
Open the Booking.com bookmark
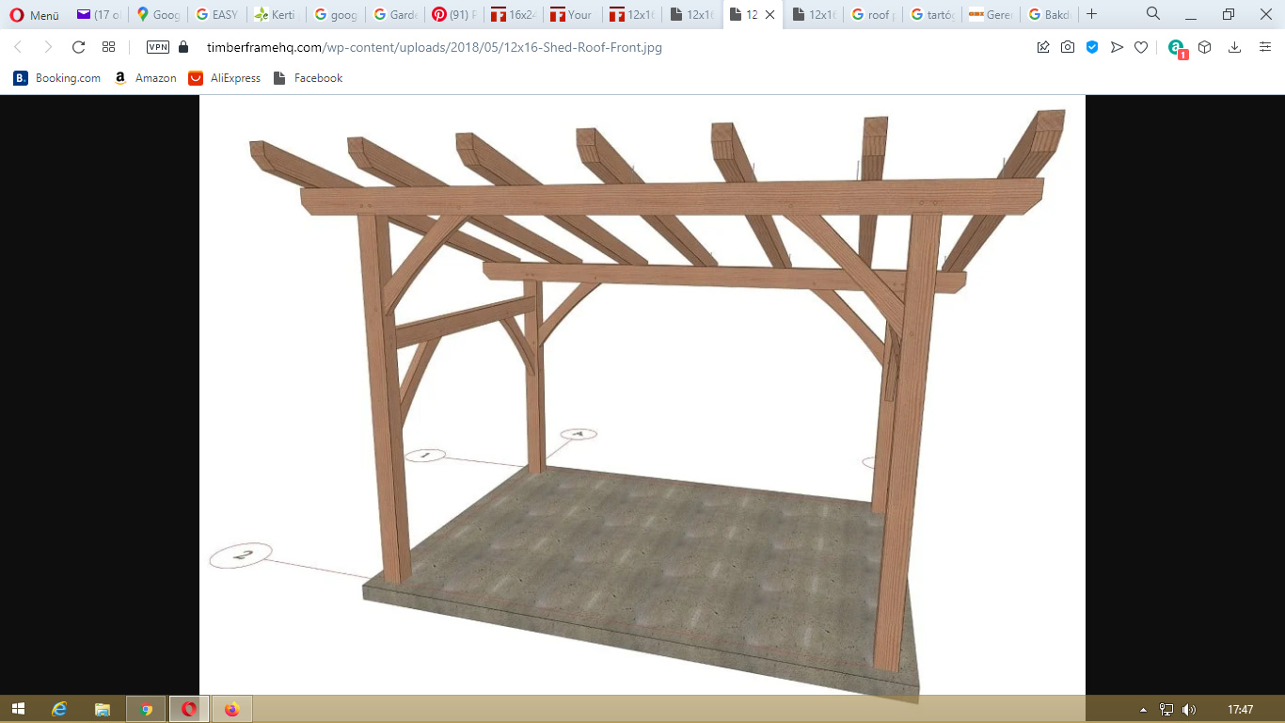[57, 78]
